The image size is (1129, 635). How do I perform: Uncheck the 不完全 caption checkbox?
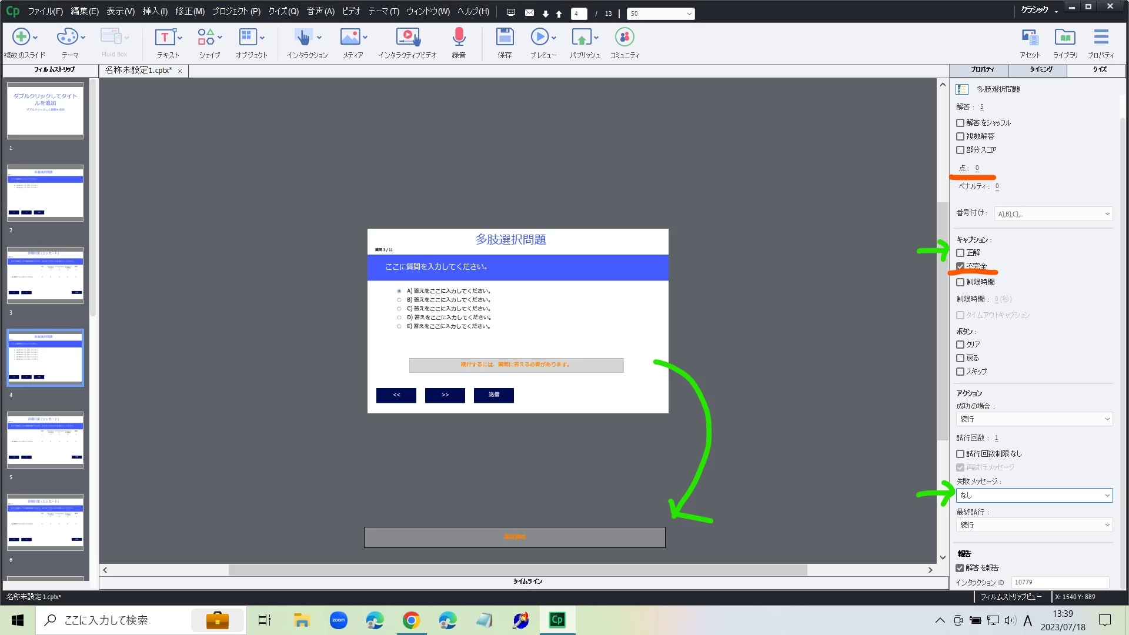960,266
